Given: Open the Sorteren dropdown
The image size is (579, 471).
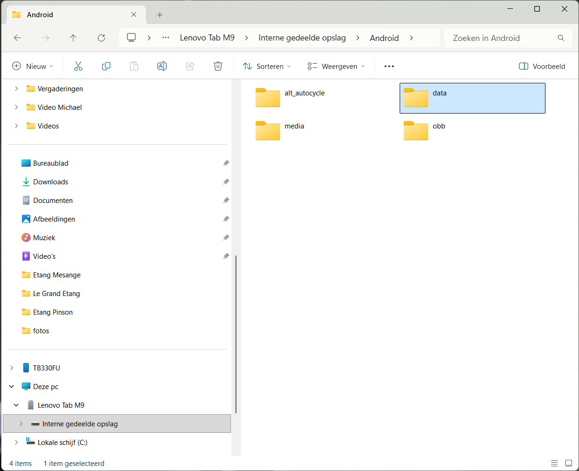Looking at the screenshot, I should click(x=267, y=66).
